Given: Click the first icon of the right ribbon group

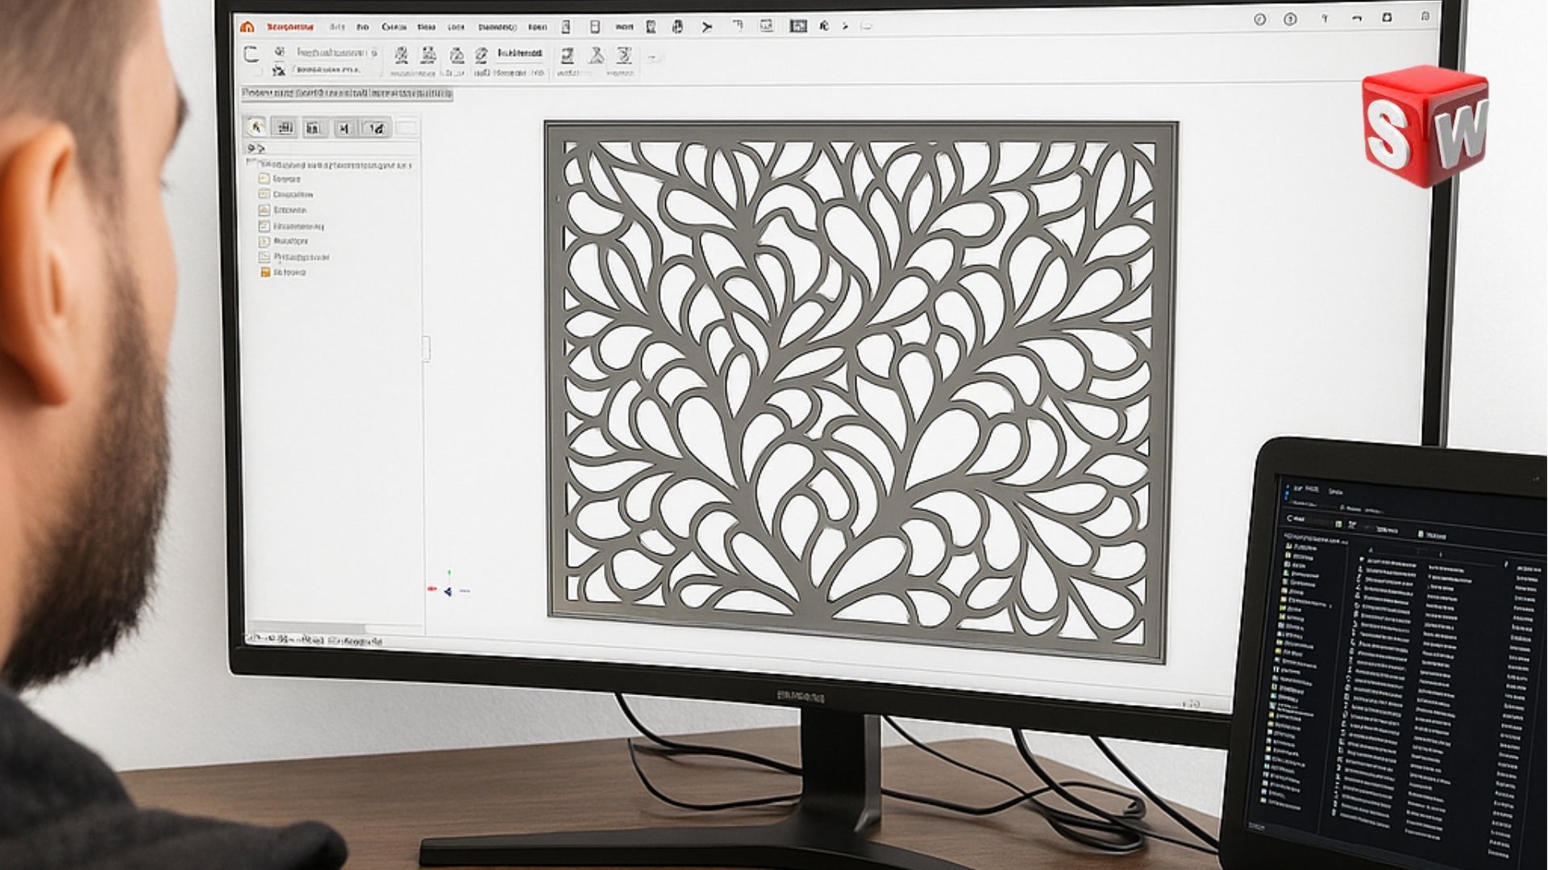Looking at the screenshot, I should point(568,55).
